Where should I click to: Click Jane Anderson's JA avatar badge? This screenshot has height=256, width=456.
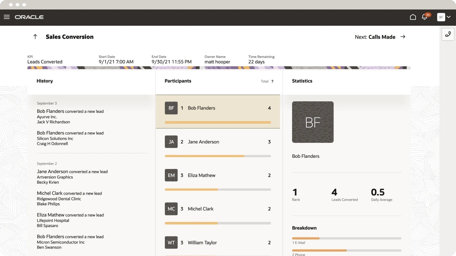[171, 142]
